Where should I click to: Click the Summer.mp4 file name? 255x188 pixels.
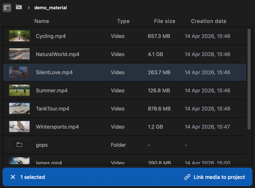(52, 91)
